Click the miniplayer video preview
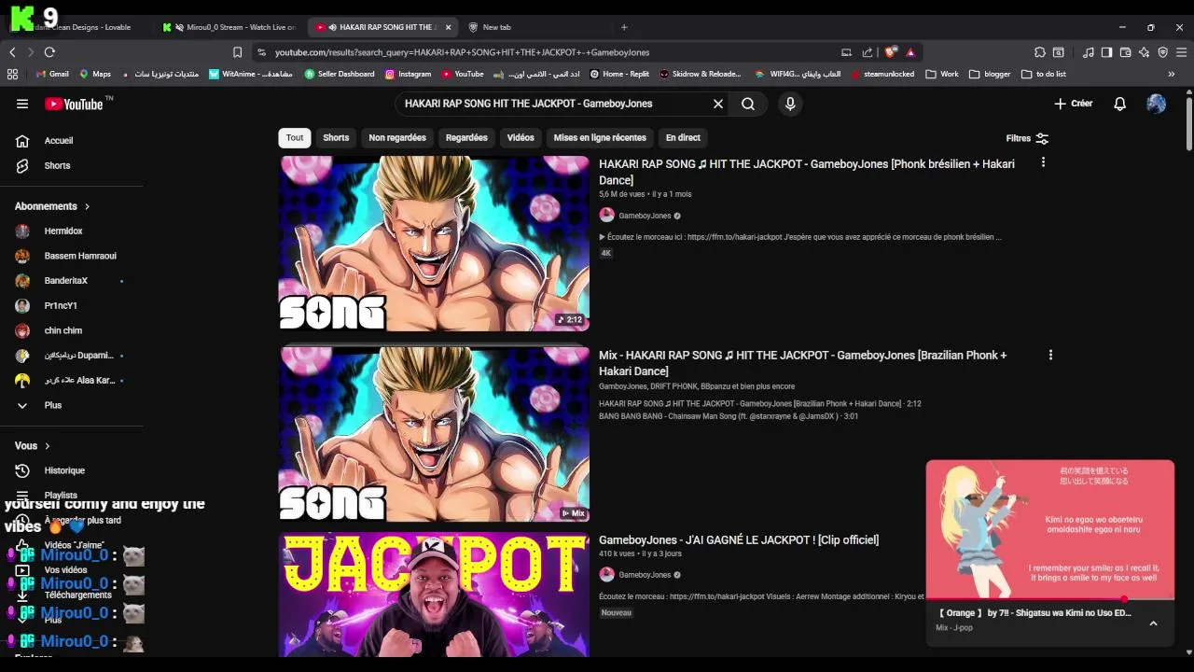1194x672 pixels. (x=1050, y=528)
